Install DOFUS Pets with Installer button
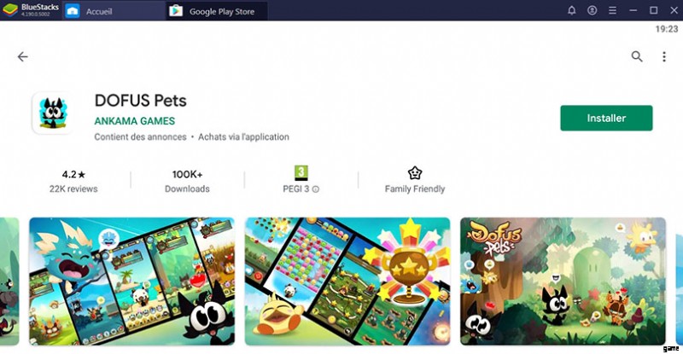Screen dimensions: 683x354 coord(606,118)
